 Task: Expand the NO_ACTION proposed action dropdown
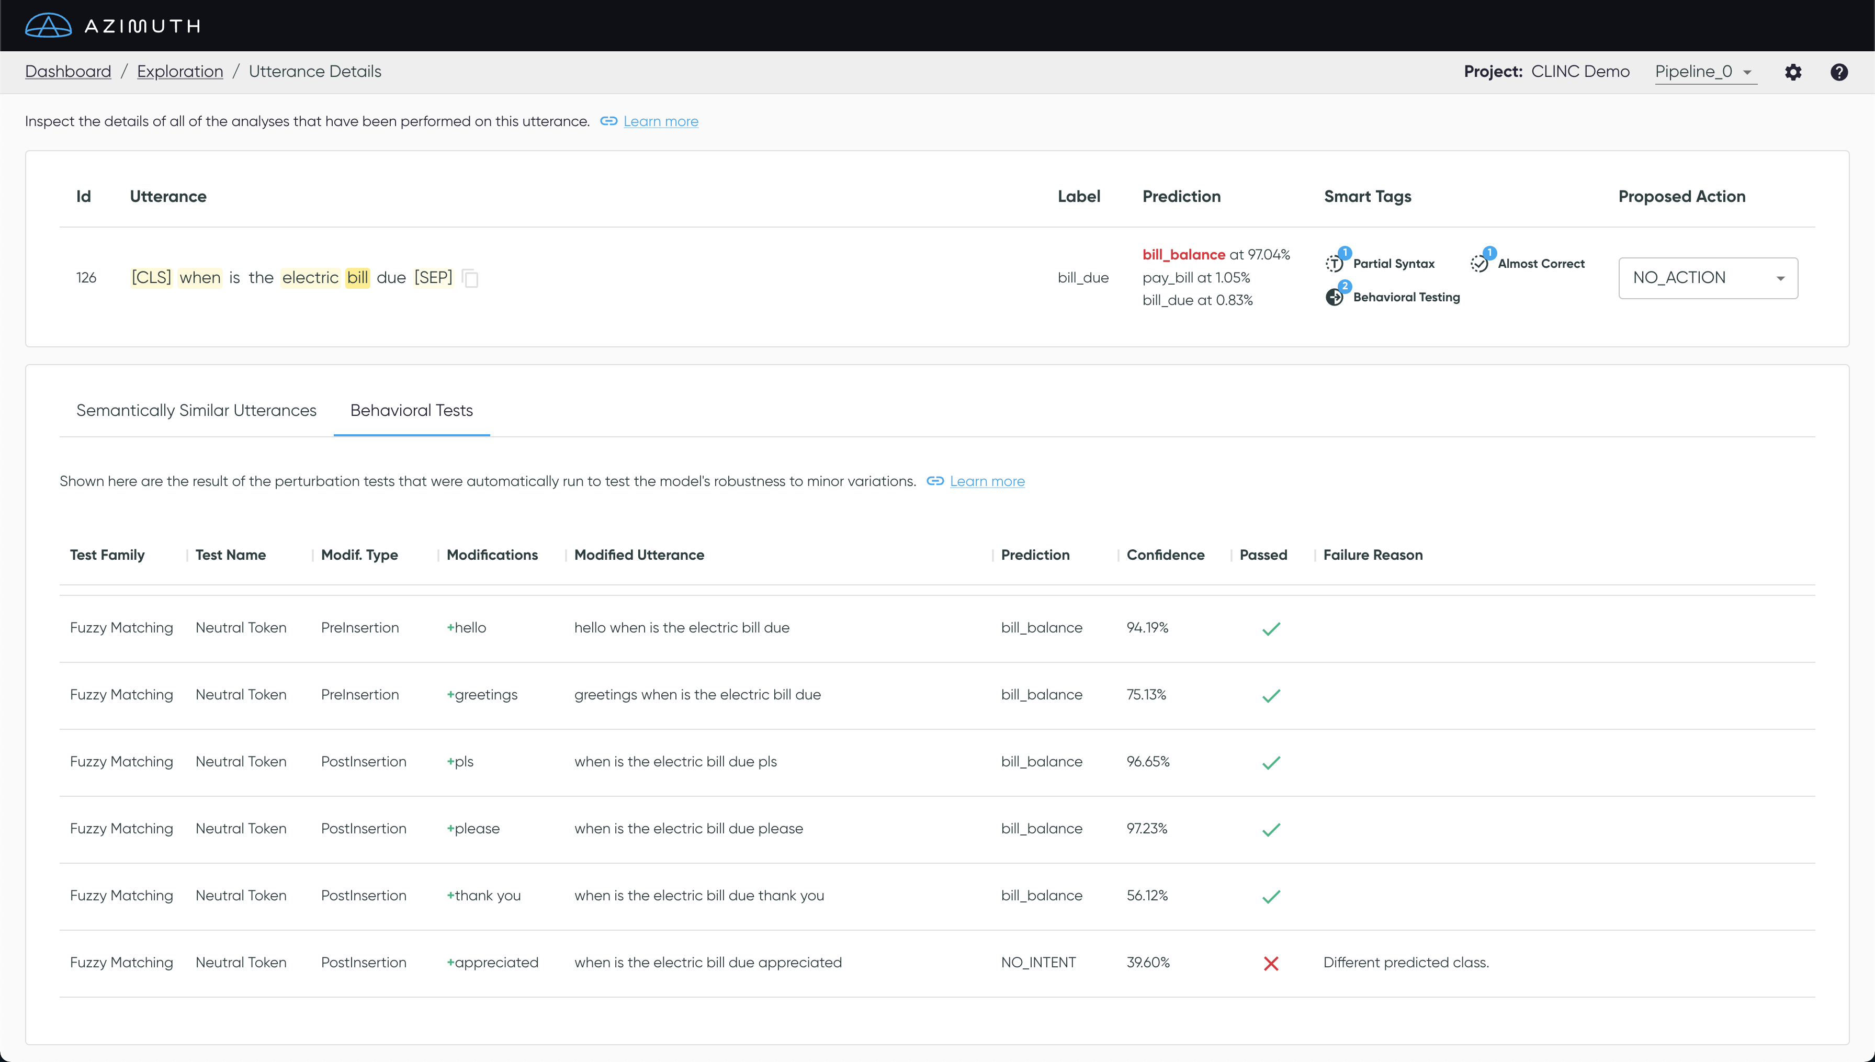pos(1708,278)
